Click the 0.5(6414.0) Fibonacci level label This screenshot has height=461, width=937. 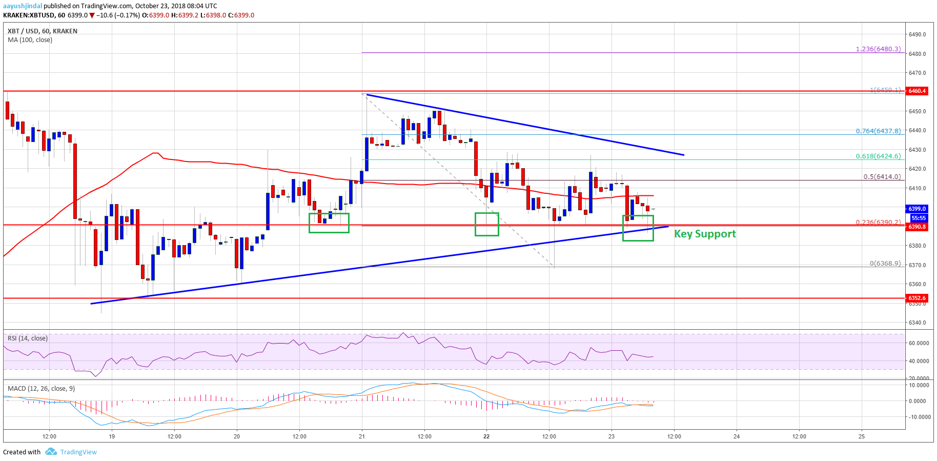click(882, 177)
